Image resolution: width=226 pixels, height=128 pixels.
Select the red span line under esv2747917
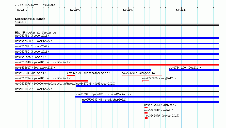click(x=142, y=75)
